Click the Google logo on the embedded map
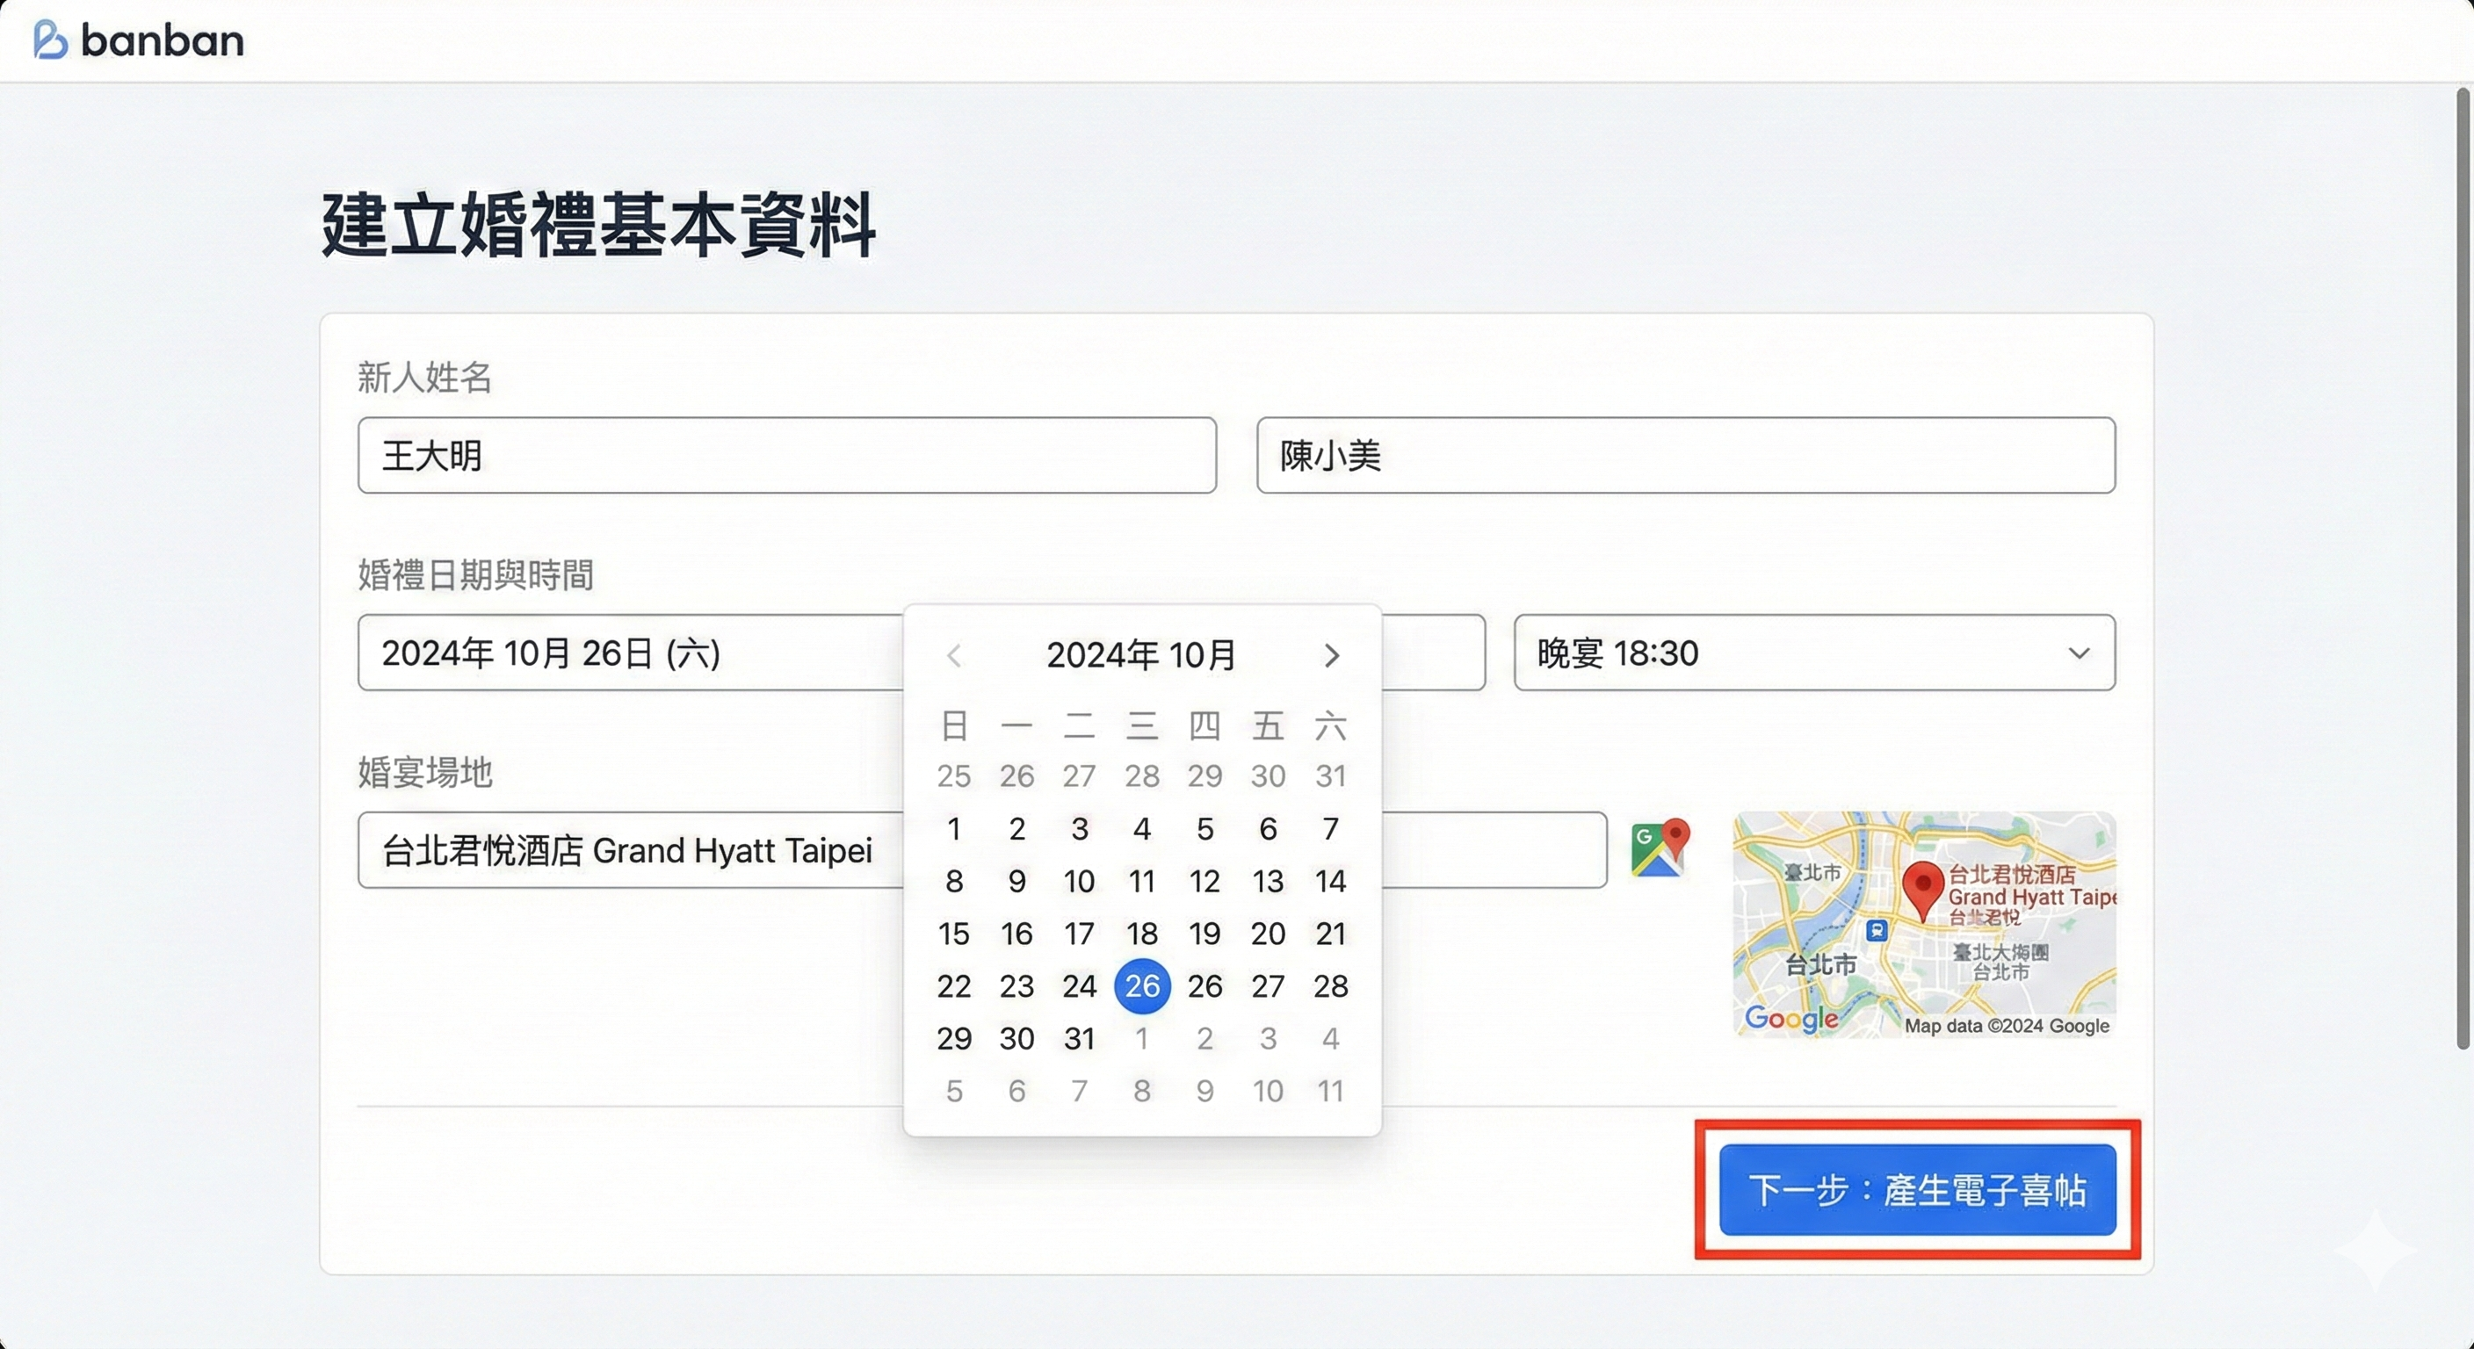The height and width of the screenshot is (1349, 2474). (x=1790, y=1020)
